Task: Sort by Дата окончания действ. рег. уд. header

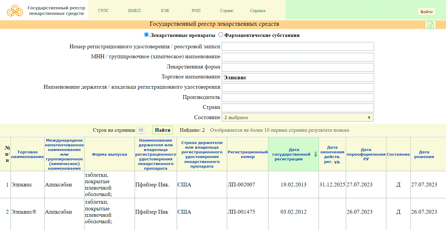Action: coord(332,154)
